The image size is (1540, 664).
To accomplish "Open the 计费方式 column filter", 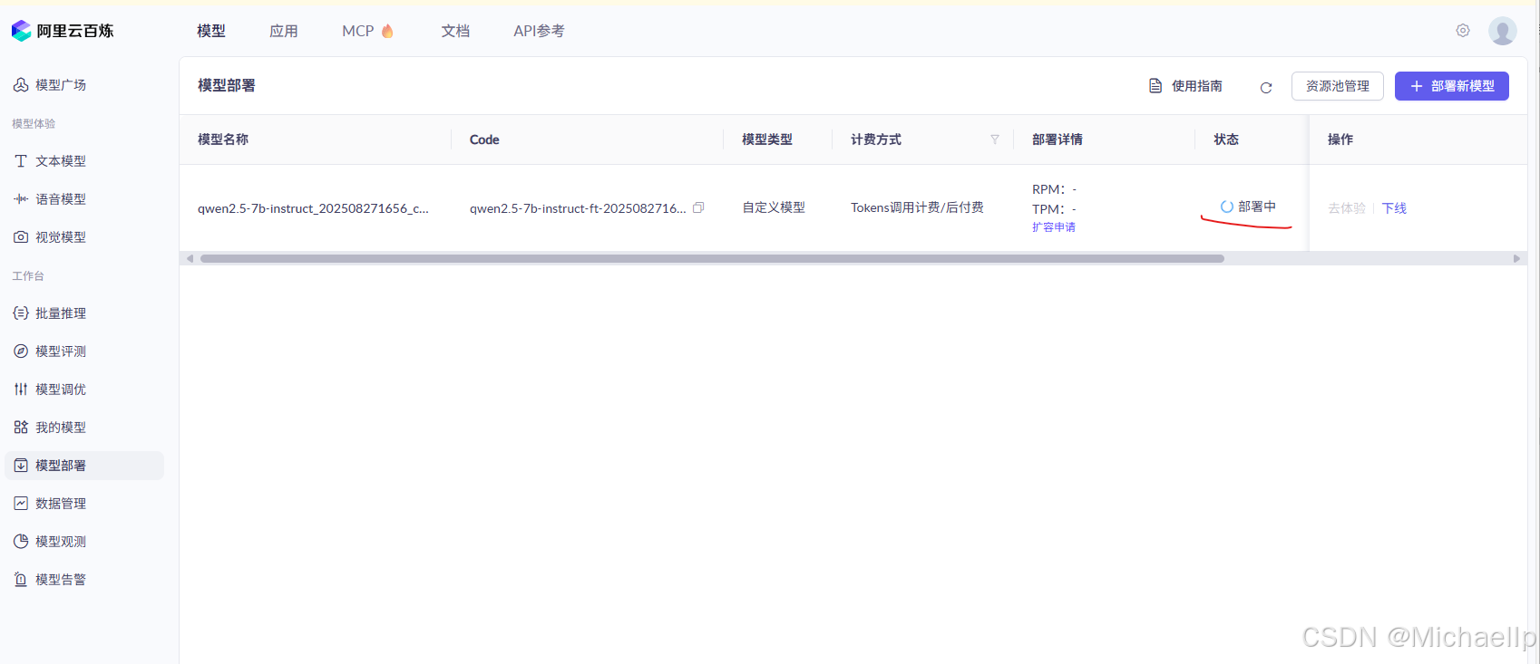I will 995,140.
